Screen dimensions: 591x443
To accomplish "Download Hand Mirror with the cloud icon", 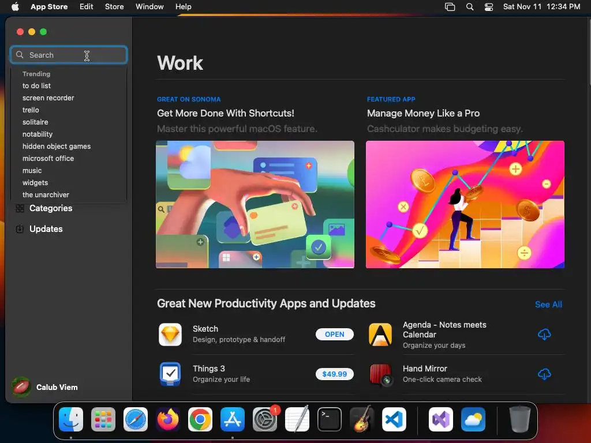I will [x=544, y=374].
